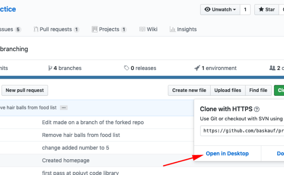Click the Pull requests count badge

click(76, 29)
